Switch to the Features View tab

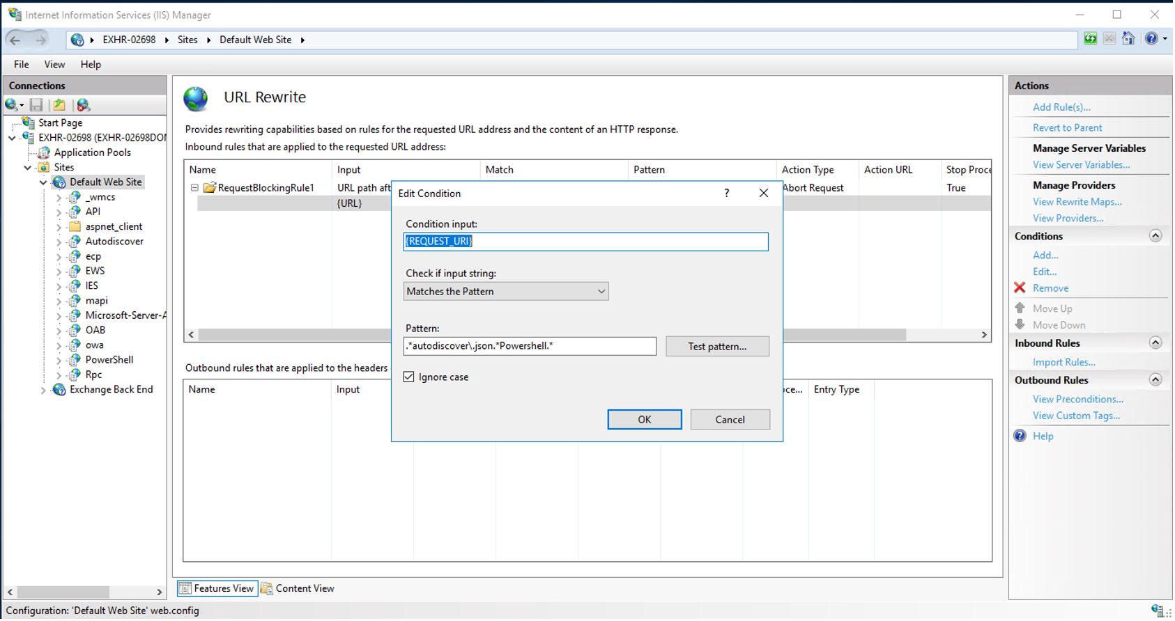217,589
